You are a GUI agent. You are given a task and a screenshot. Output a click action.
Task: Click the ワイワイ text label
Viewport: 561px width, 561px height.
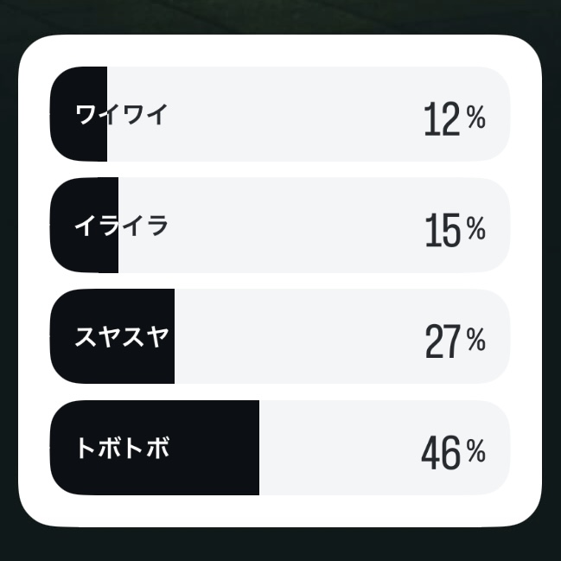tap(121, 114)
